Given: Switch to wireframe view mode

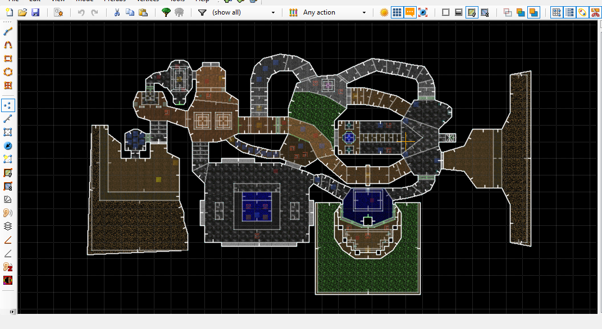Looking at the screenshot, I should tap(446, 12).
